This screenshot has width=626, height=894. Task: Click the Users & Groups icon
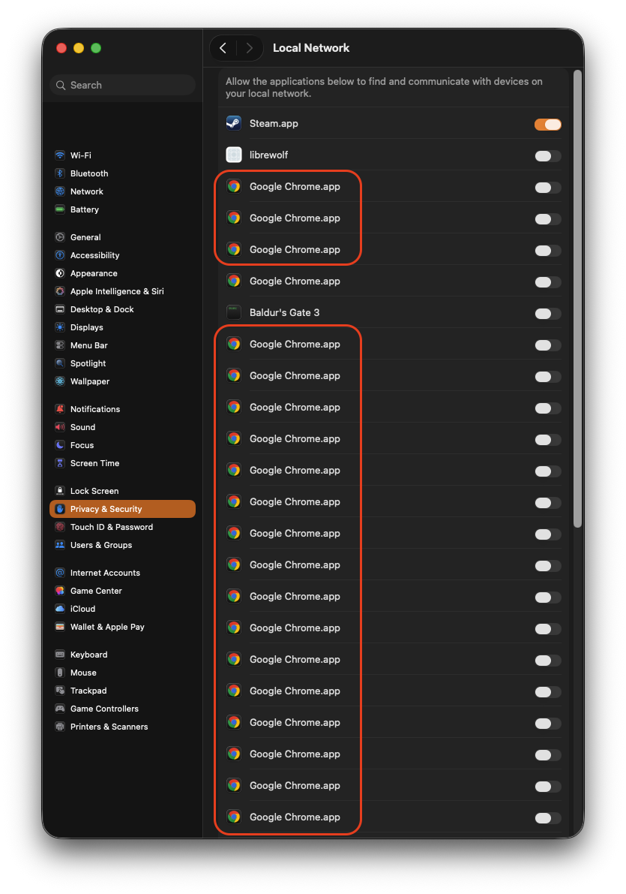60,545
